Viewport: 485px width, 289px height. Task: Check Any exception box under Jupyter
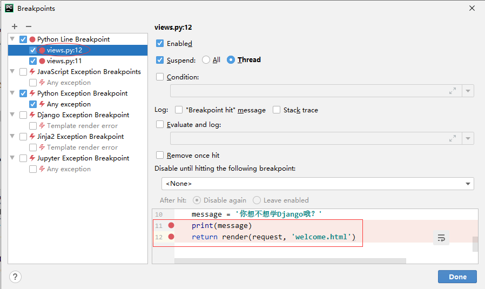(x=33, y=169)
